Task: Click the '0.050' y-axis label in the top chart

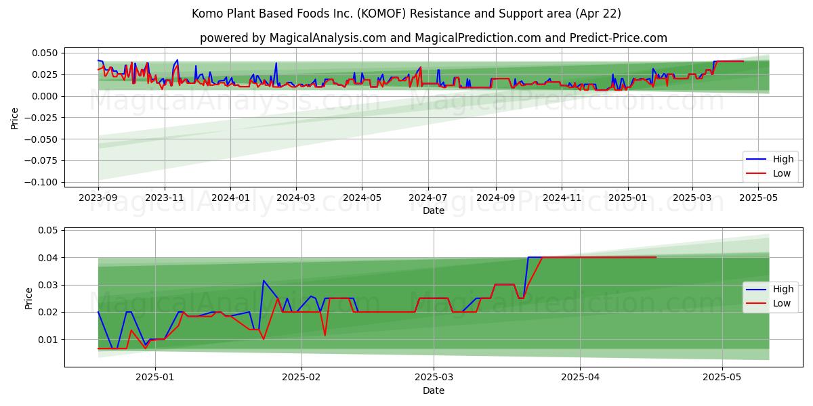Action: [46, 53]
